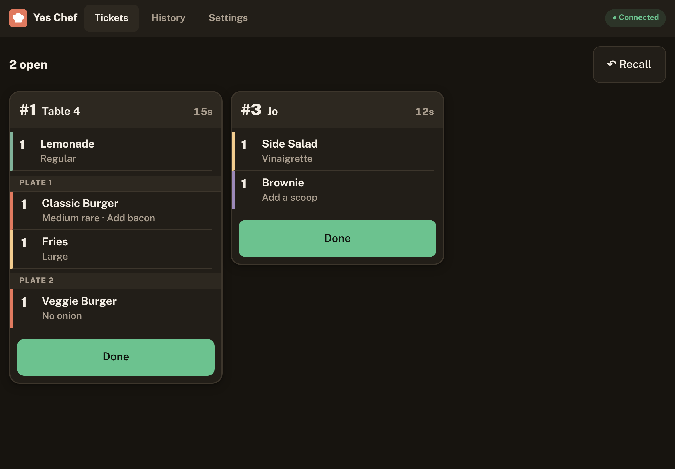Switch to the History tab
Image resolution: width=675 pixels, height=469 pixels.
(x=168, y=18)
